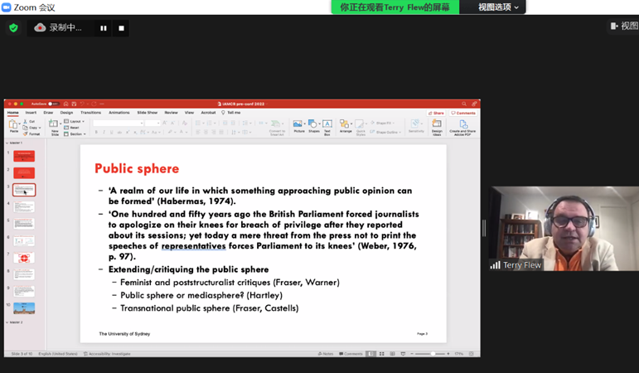The image size is (639, 373).
Task: Toggle Comments pane in status bar
Action: click(x=350, y=354)
